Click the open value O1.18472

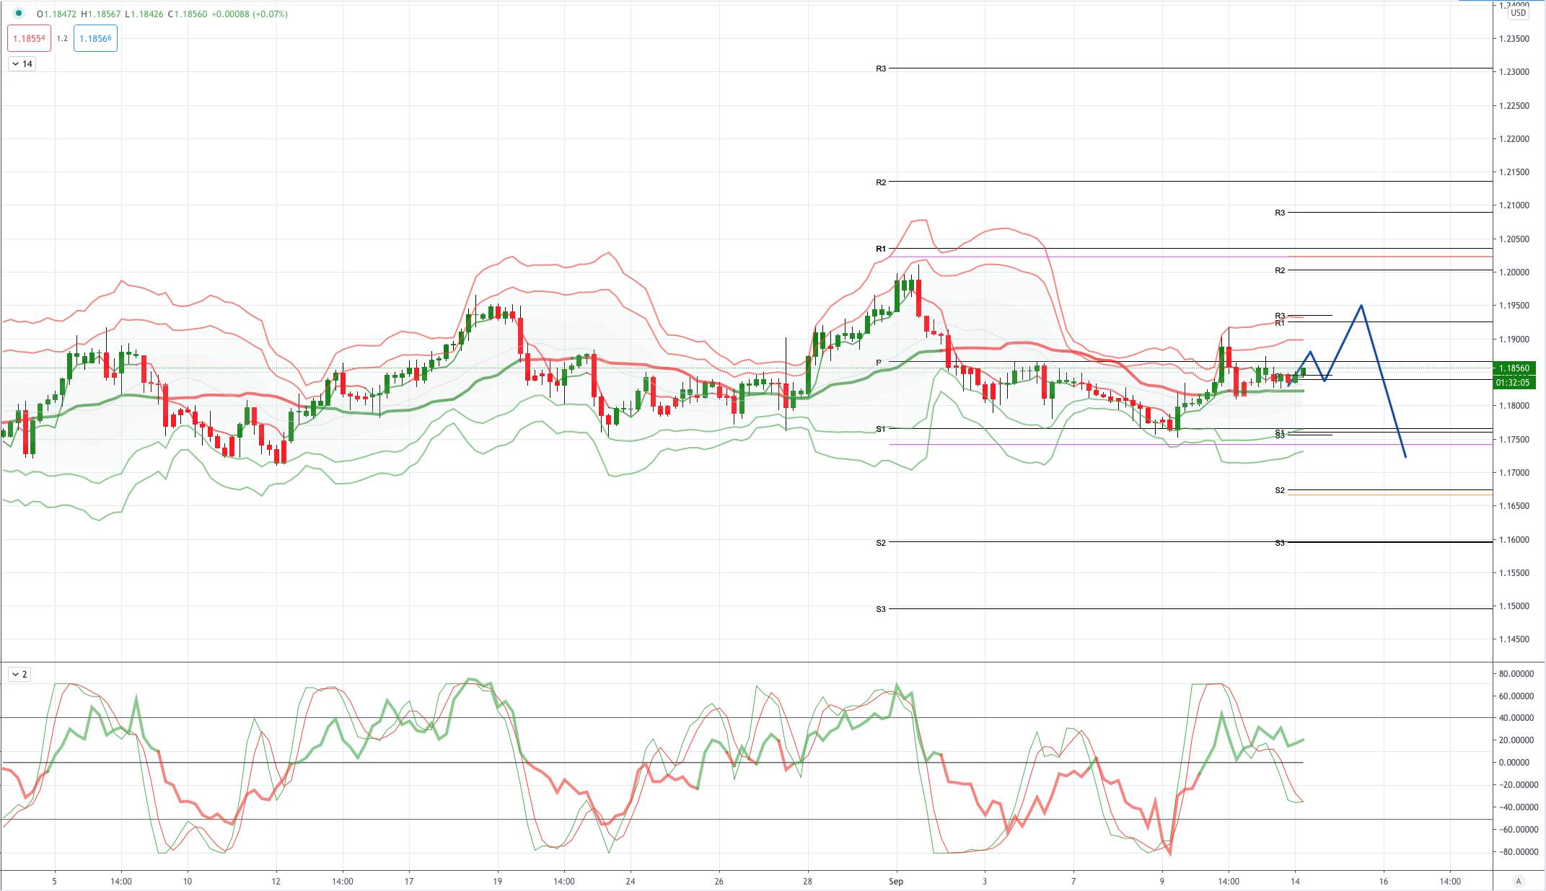pos(56,14)
